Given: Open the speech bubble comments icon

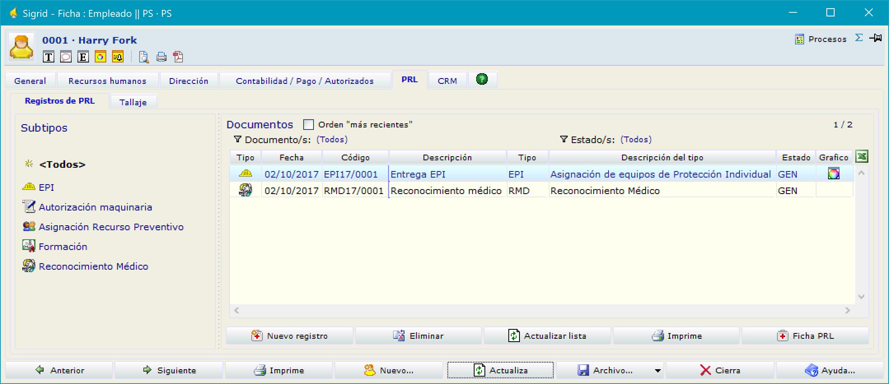Looking at the screenshot, I should coord(66,57).
